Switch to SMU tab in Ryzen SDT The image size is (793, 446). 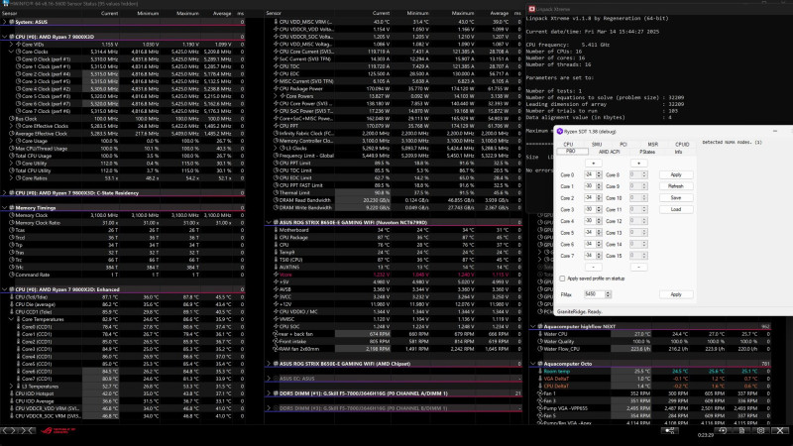[x=597, y=145]
